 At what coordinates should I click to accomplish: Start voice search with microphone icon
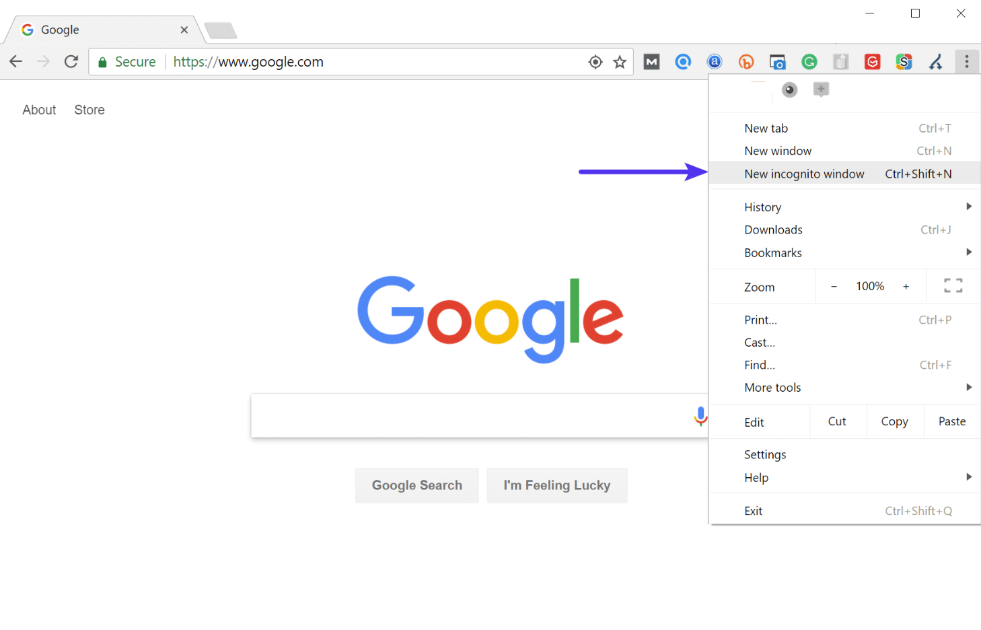coord(700,416)
